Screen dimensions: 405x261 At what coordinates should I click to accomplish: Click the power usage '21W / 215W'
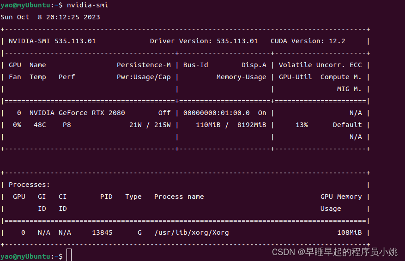150,125
